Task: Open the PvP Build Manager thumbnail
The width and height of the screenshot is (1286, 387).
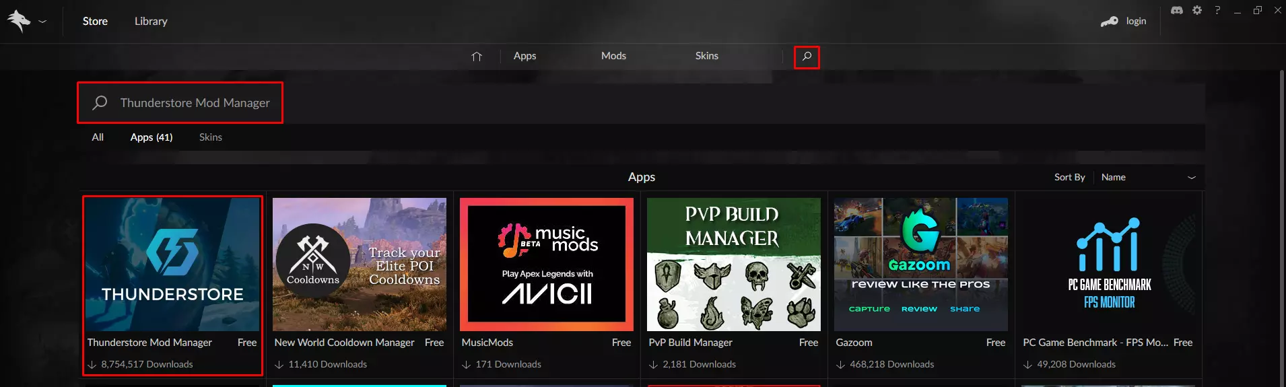Action: [734, 264]
